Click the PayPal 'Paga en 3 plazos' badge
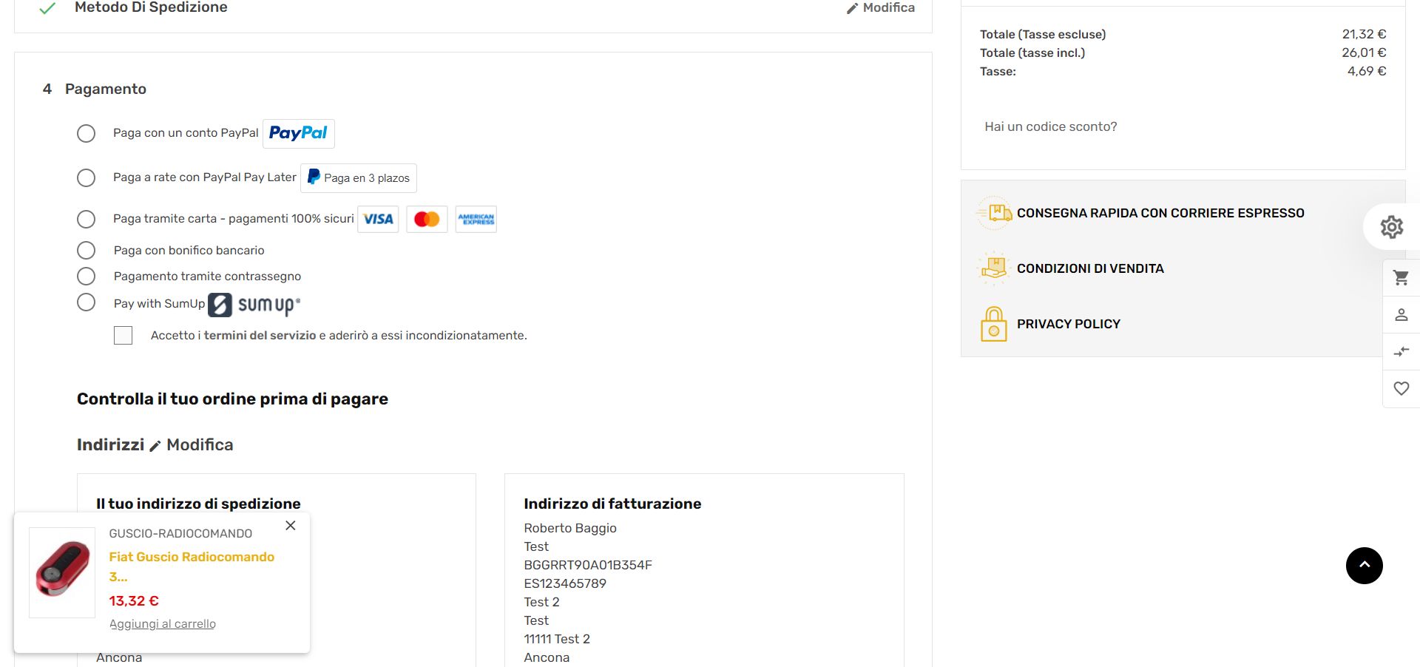 tap(359, 178)
